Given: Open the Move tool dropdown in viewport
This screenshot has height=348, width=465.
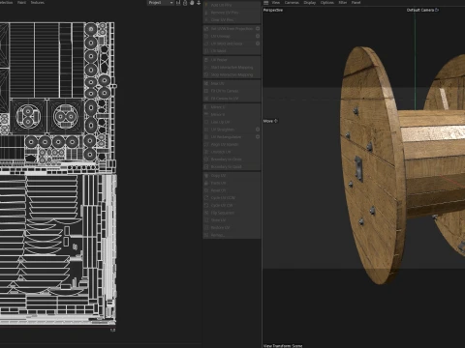Looking at the screenshot, I should tap(270, 121).
